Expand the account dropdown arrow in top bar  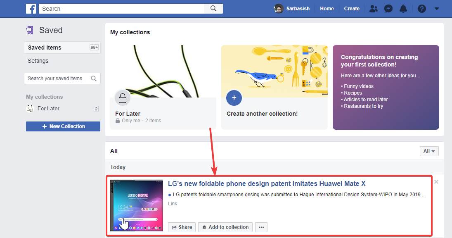click(x=437, y=9)
